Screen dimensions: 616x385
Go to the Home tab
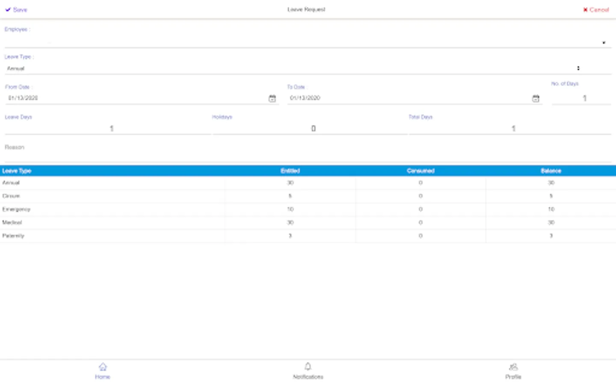(x=103, y=371)
